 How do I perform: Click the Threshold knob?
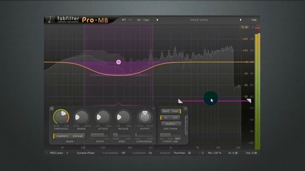(x=61, y=117)
